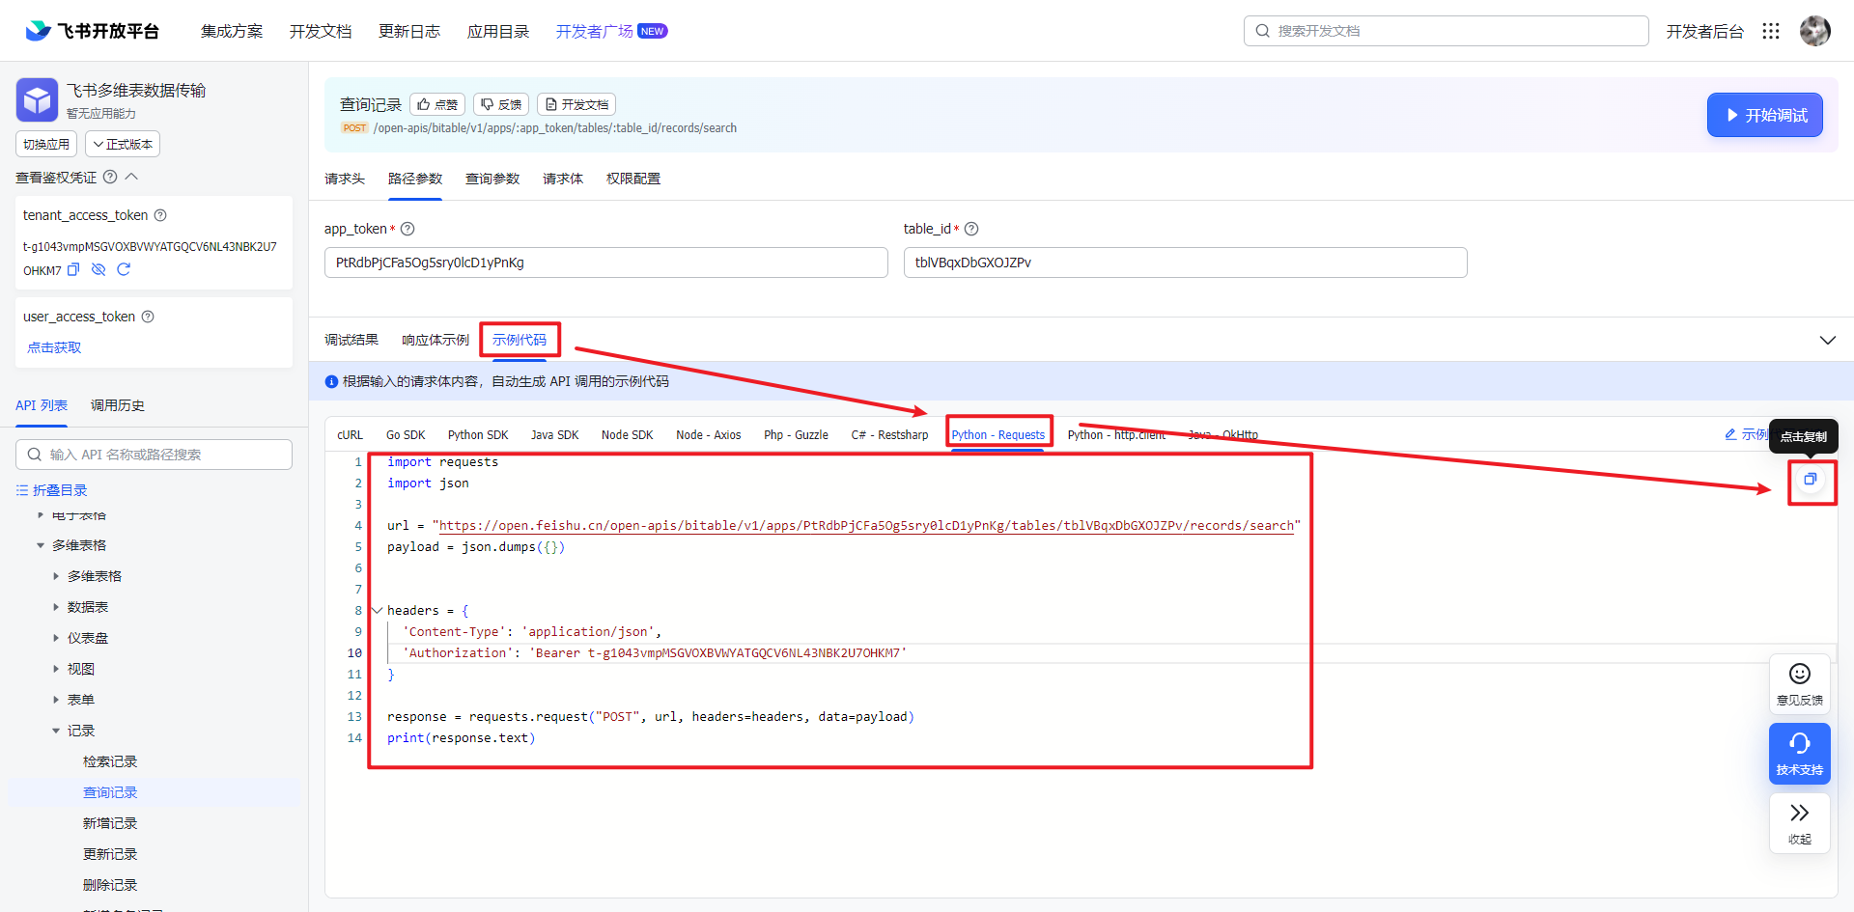
Task: Click the app_token input field
Action: point(606,263)
